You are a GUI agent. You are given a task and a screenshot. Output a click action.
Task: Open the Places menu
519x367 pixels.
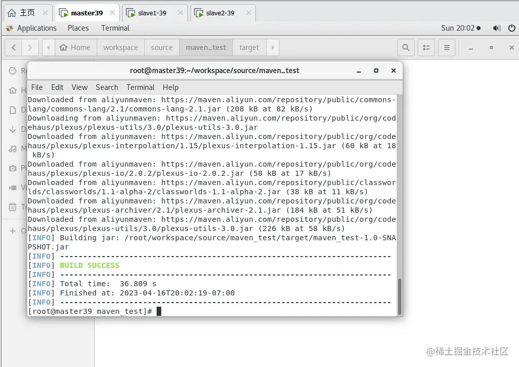78,28
